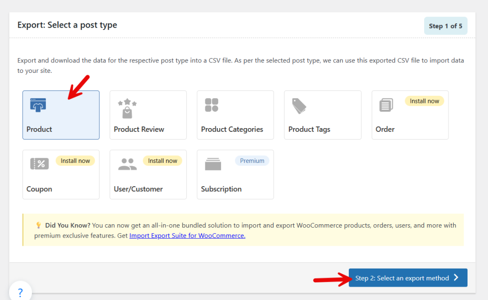
Task: Open help with the question mark button
Action: (20, 292)
